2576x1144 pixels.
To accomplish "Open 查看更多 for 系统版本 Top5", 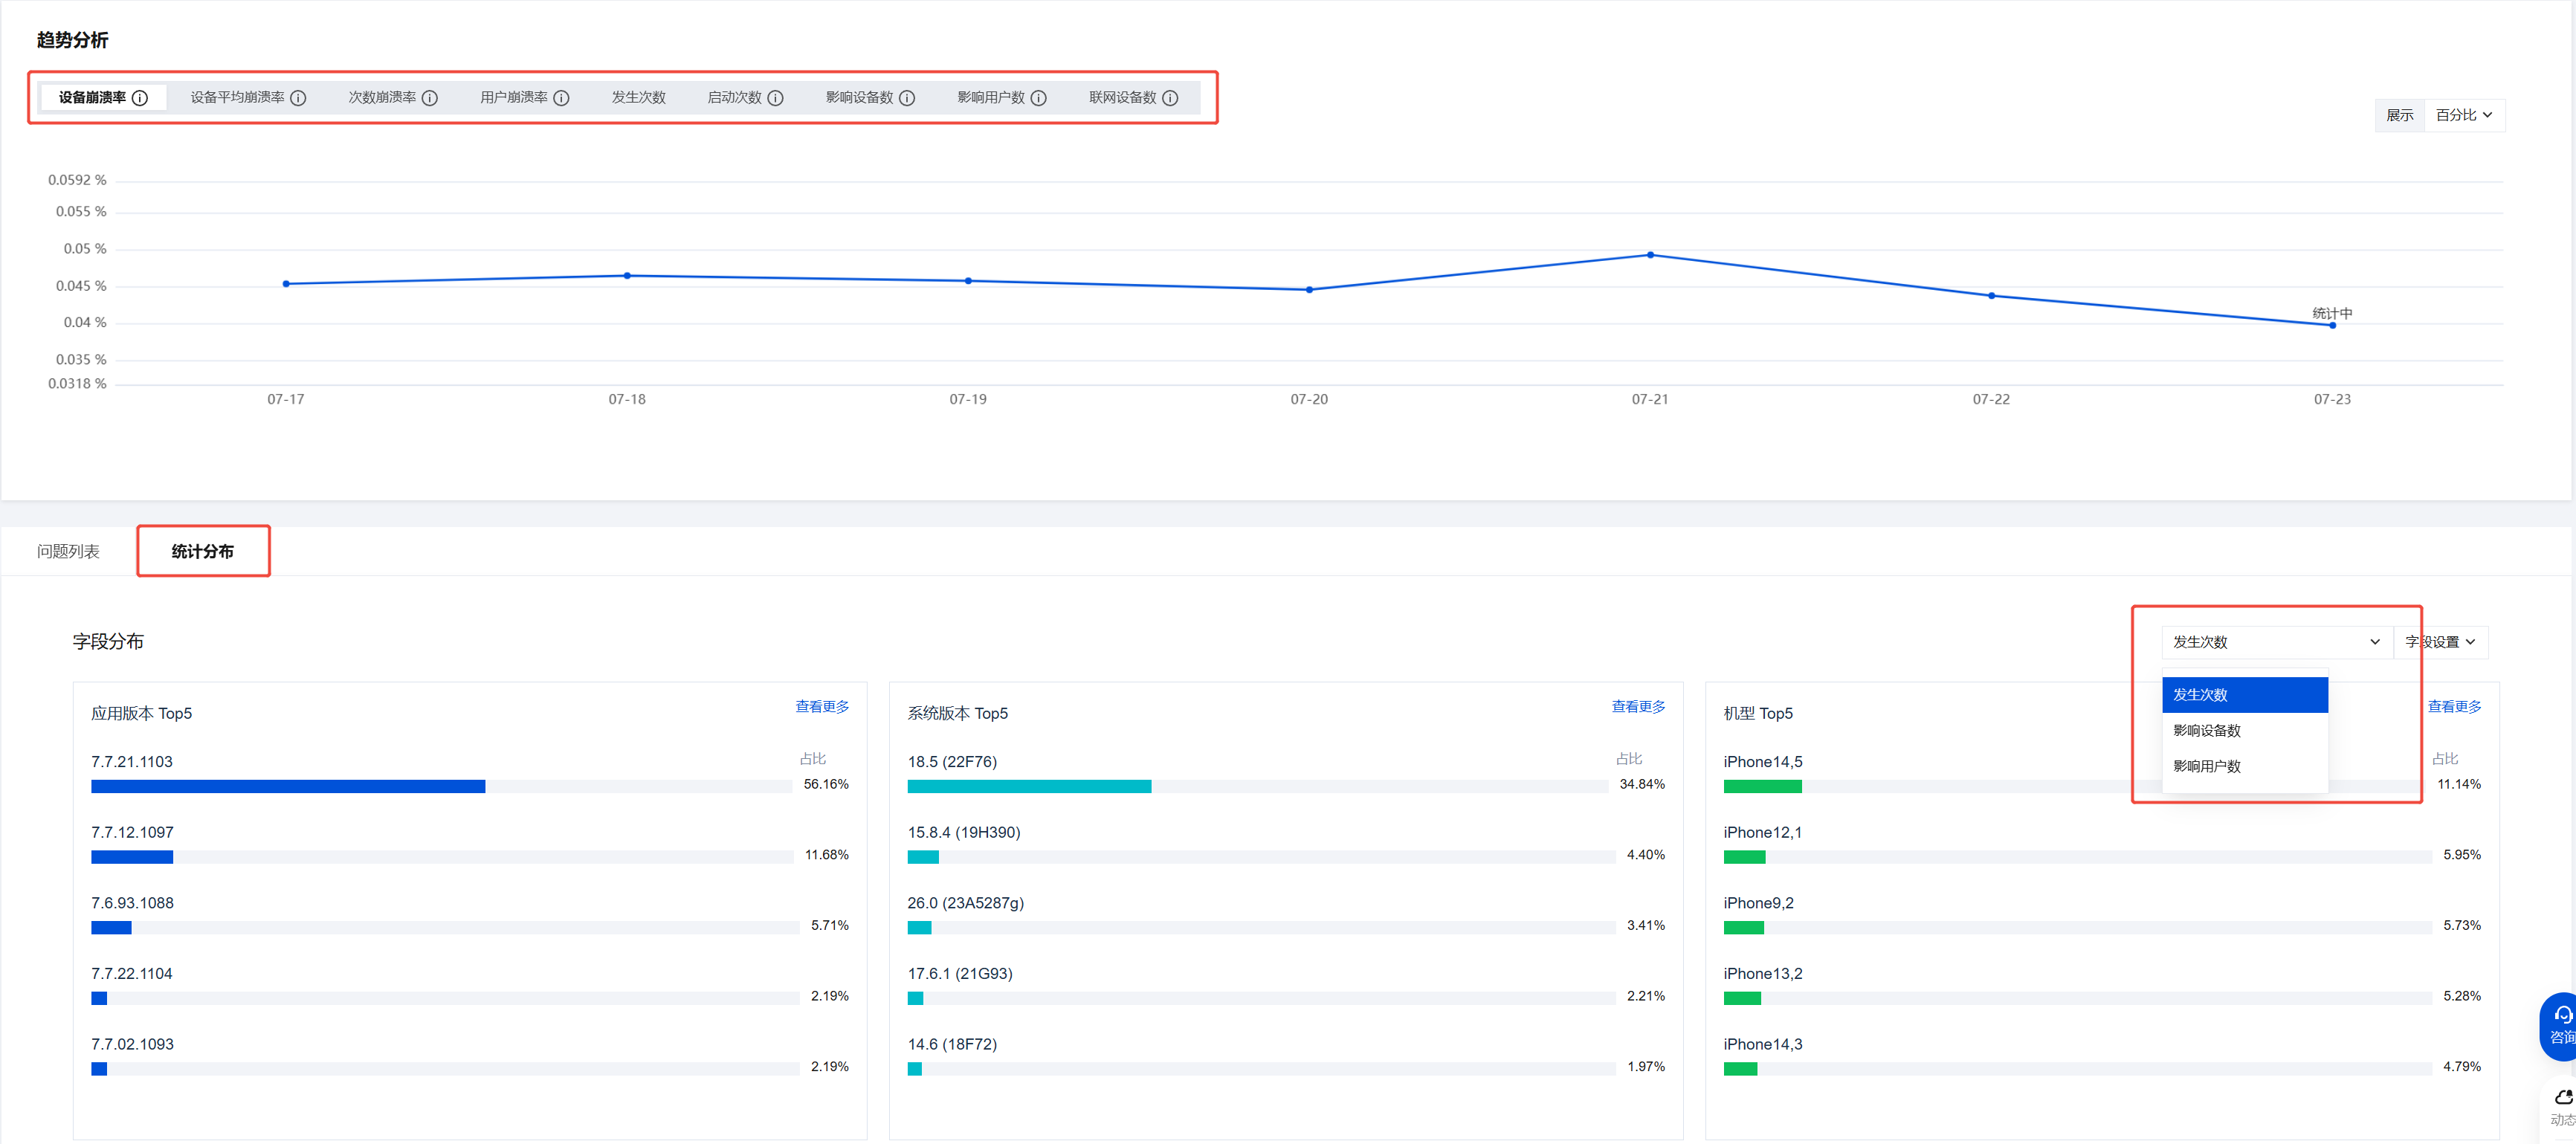I will coord(1637,707).
